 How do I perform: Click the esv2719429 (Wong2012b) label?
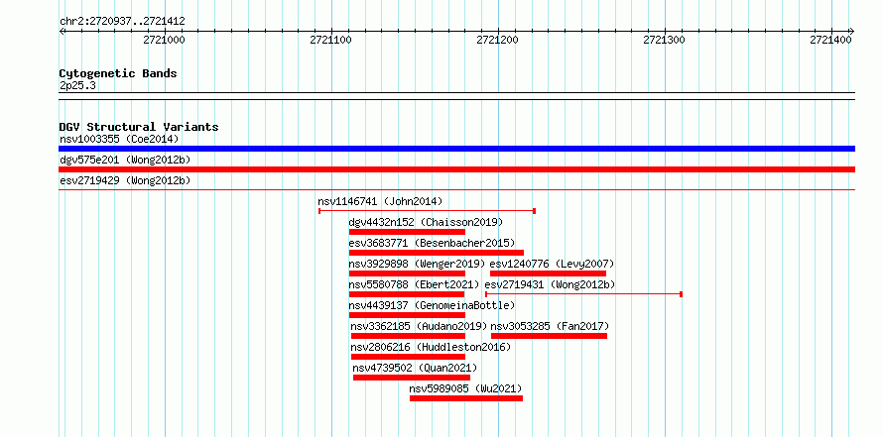coord(125,180)
